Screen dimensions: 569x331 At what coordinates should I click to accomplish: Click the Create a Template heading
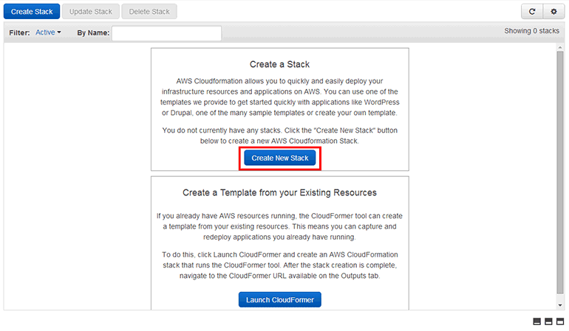[279, 192]
